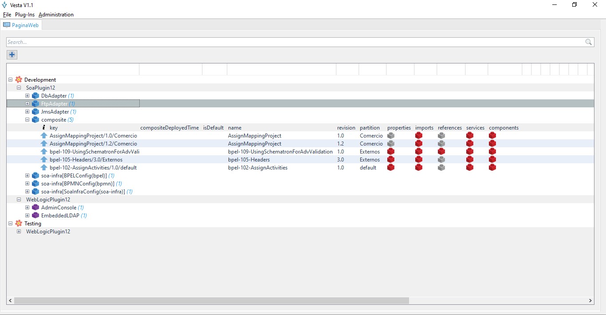Click the search magnifier icon

(x=589, y=42)
